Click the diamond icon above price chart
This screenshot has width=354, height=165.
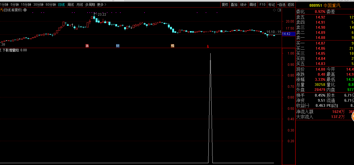pos(274,10)
